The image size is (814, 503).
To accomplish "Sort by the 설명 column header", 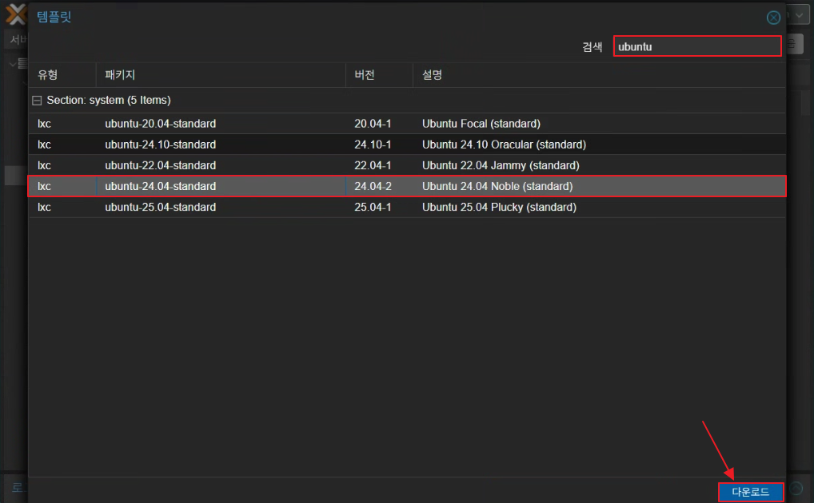I will [599, 75].
